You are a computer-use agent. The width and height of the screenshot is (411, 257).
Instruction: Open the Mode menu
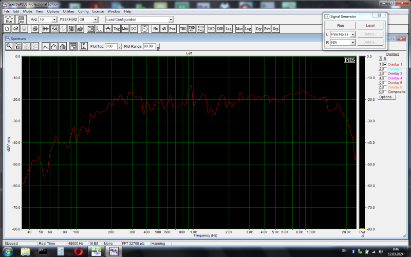click(x=28, y=11)
